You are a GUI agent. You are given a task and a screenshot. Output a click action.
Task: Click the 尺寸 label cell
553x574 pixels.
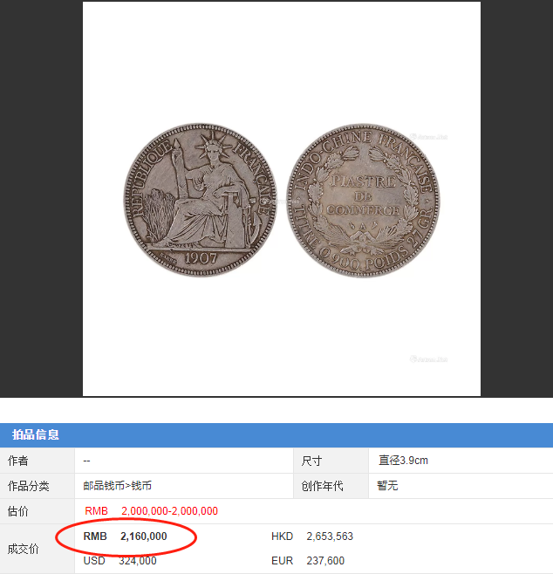(331, 461)
